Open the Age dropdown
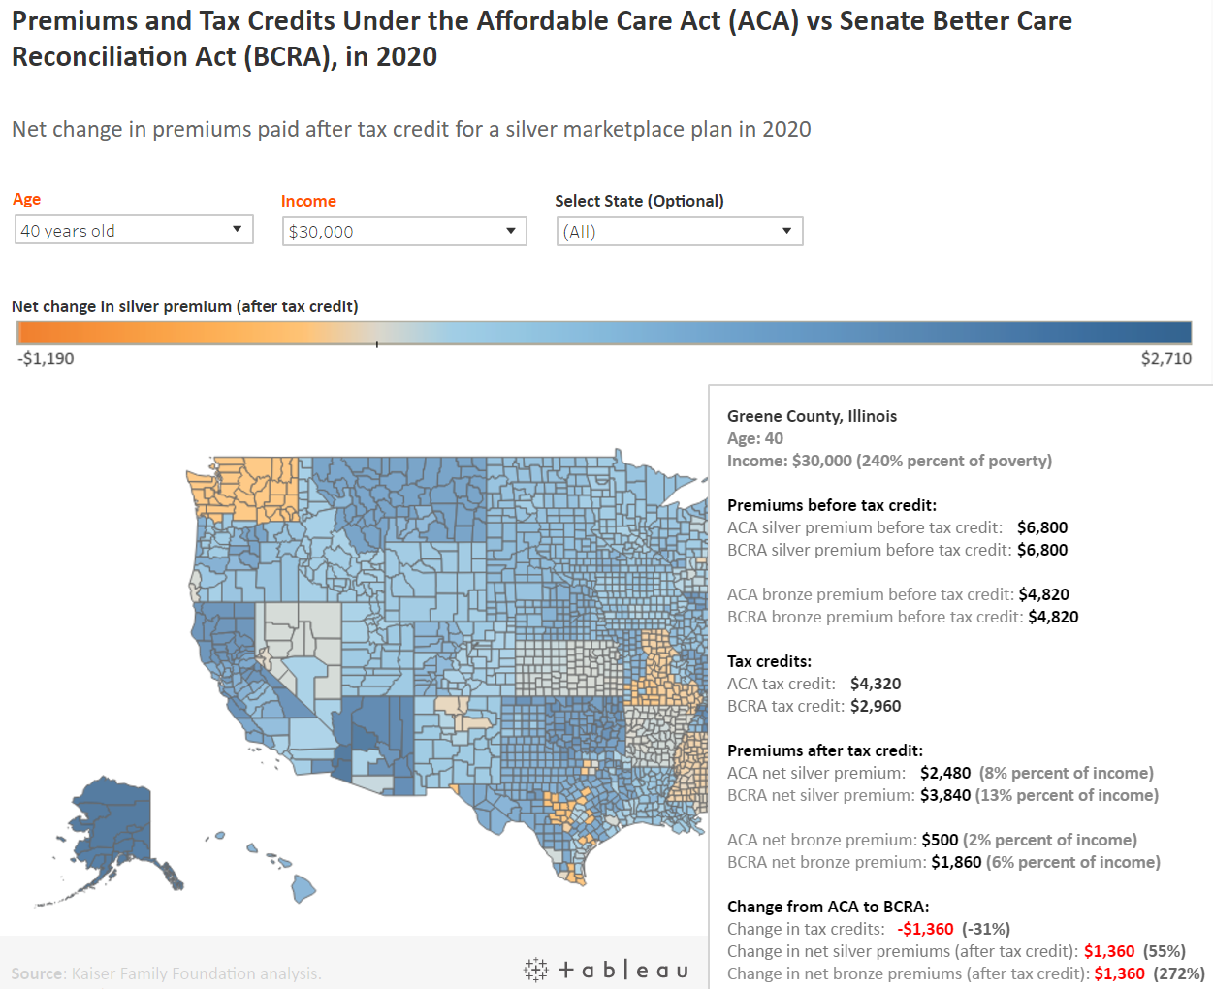Image resolution: width=1213 pixels, height=989 pixels. click(133, 229)
